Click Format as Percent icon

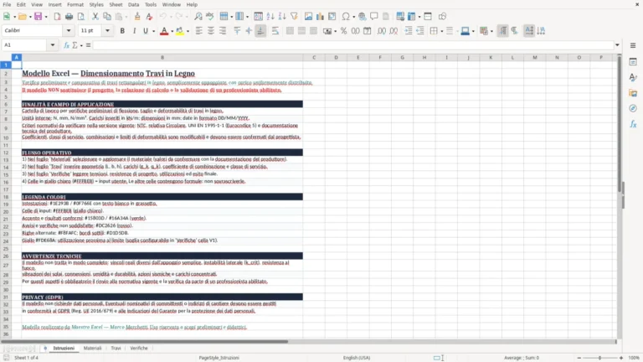(343, 31)
